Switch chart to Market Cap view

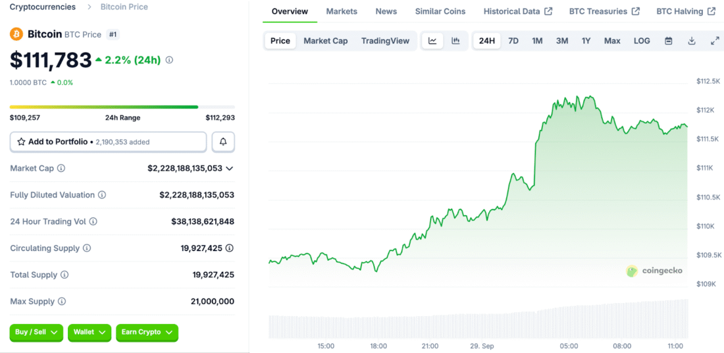[x=325, y=41]
